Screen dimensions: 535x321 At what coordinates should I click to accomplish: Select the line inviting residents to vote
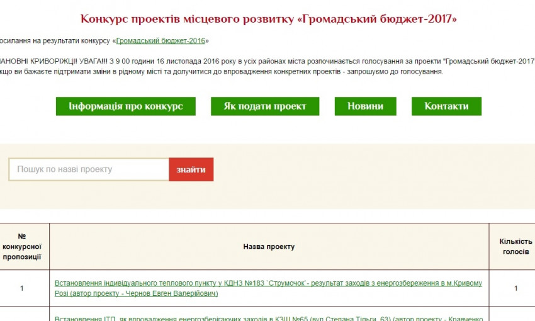pyautogui.click(x=222, y=72)
